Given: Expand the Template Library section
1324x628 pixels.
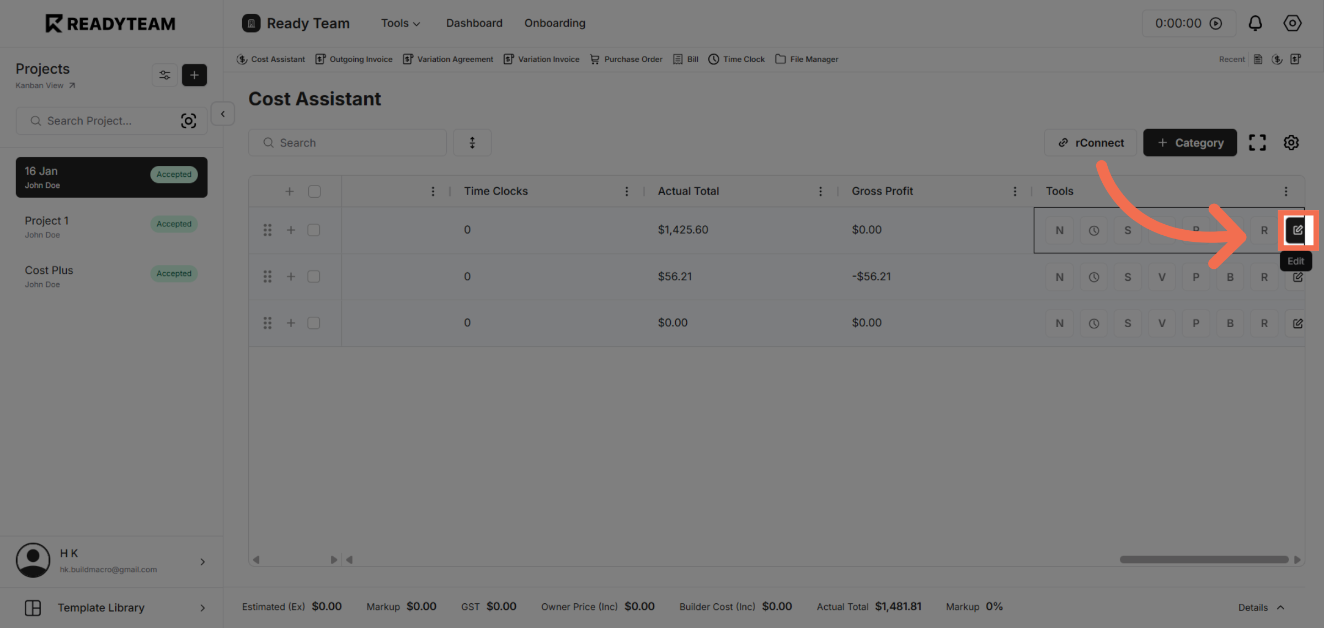Looking at the screenshot, I should click(111, 608).
